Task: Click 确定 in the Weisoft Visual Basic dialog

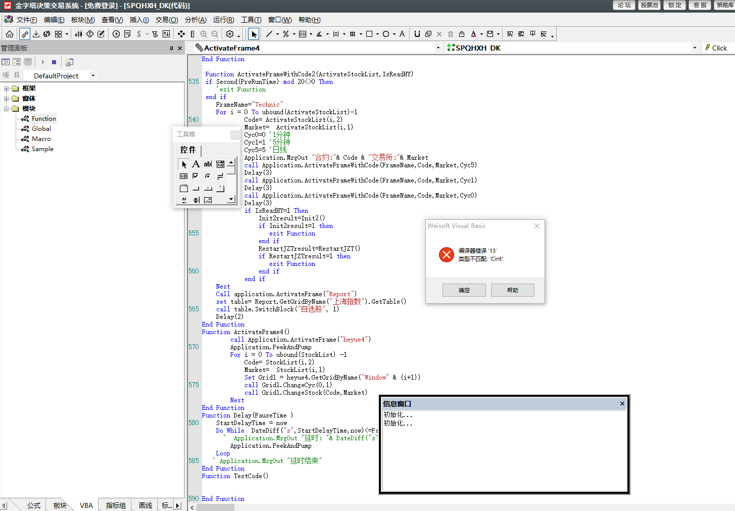Action: tap(464, 290)
